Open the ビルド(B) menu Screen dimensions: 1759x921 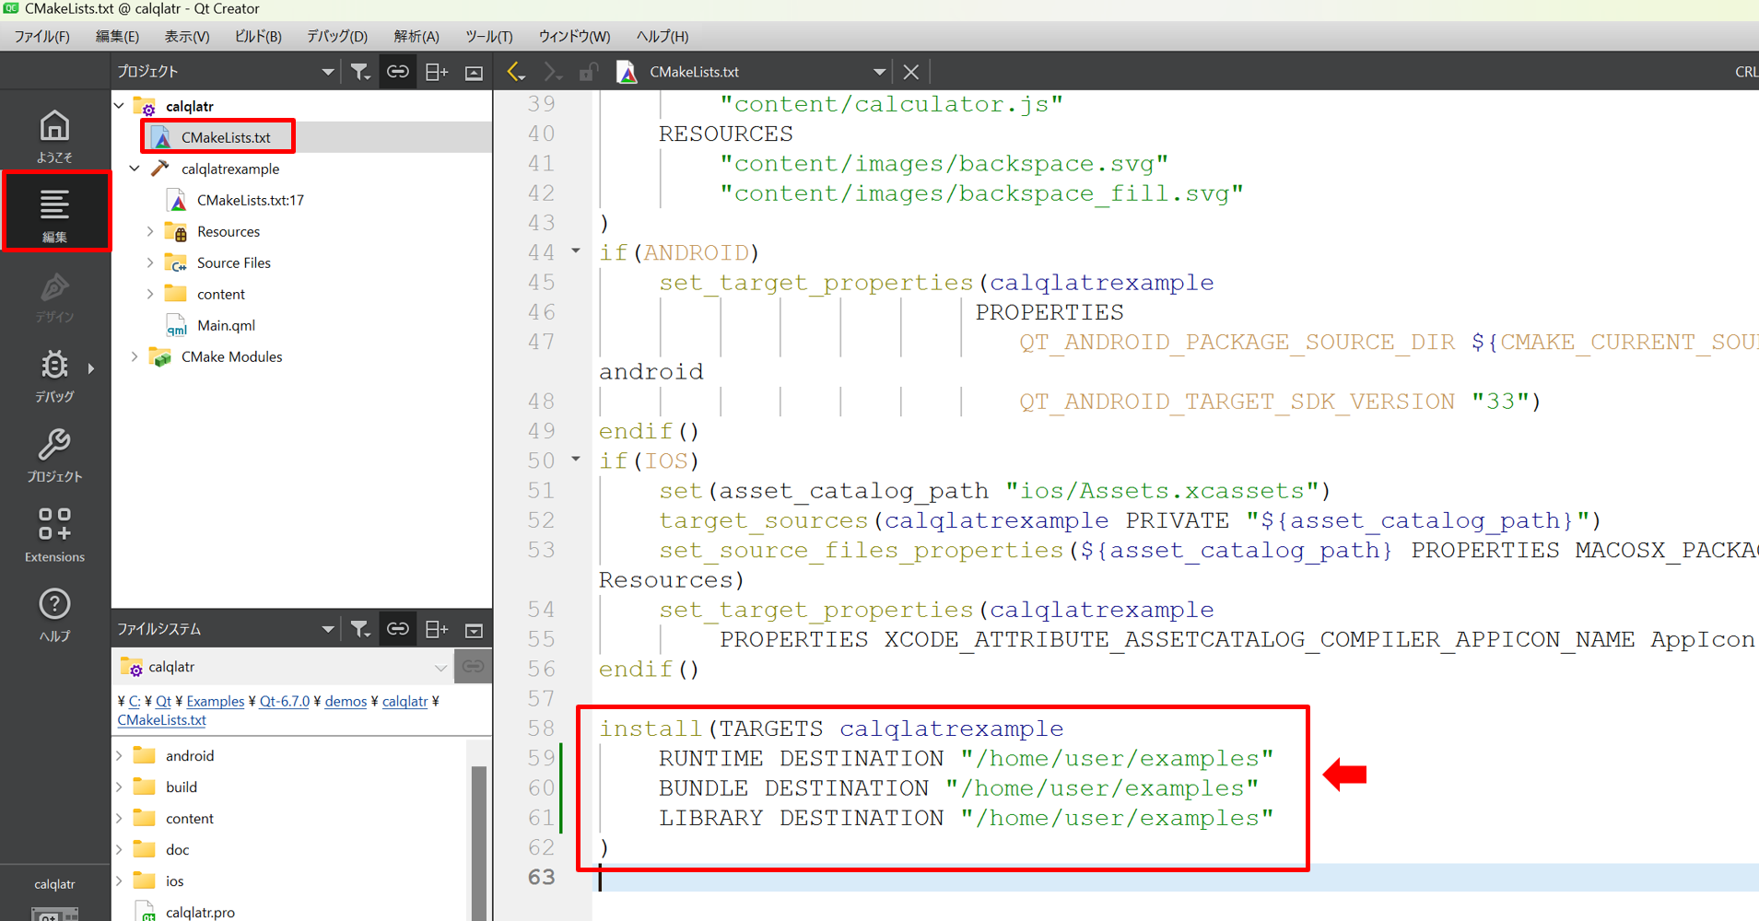click(257, 36)
